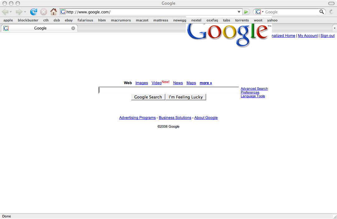The width and height of the screenshot is (337, 219).
Task: Switch to News search
Action: (178, 83)
